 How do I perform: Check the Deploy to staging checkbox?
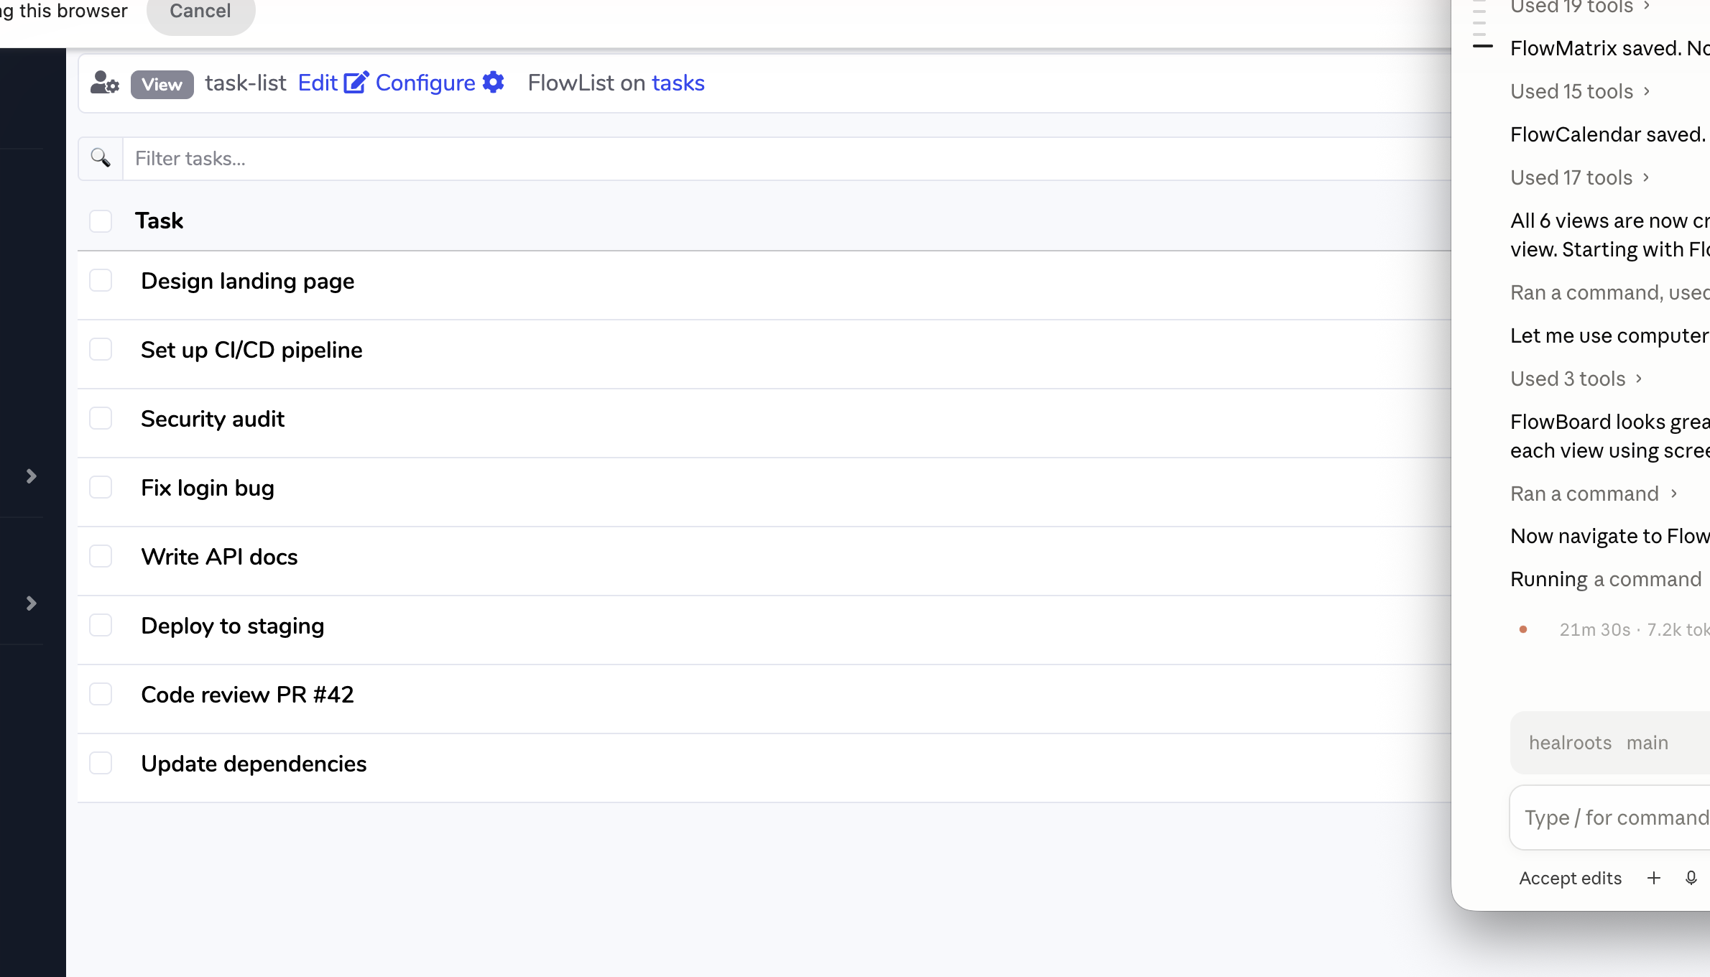point(101,626)
